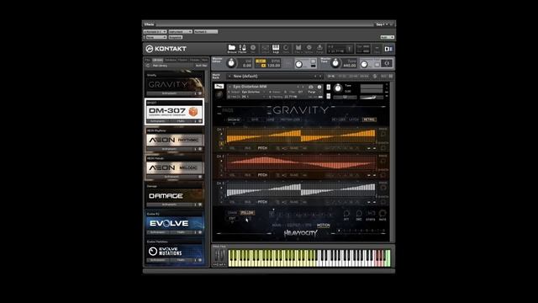
Task: Open Multis of the DM-307 library
Action: [182, 121]
